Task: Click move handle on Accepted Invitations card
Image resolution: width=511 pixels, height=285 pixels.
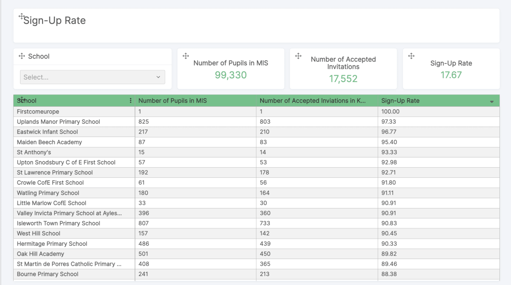Action: point(299,56)
